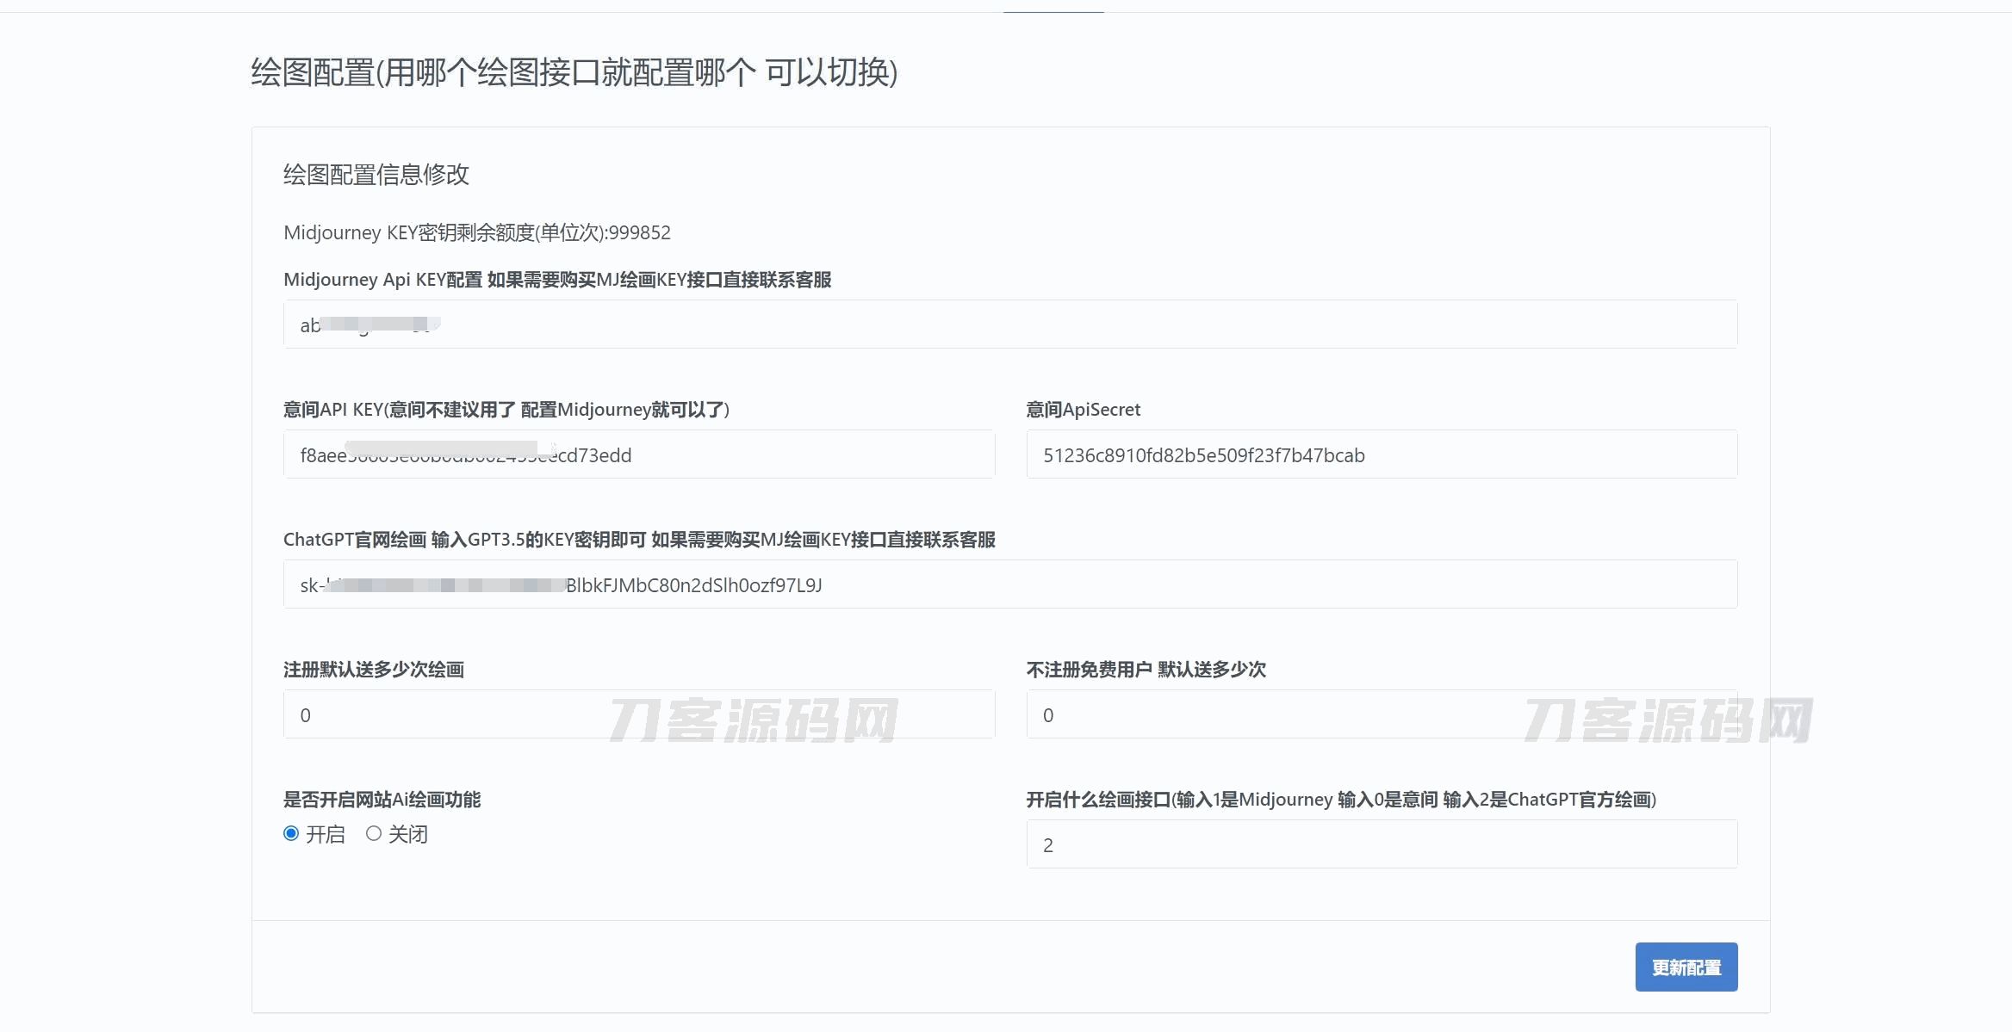The height and width of the screenshot is (1032, 2012).
Task: Click the 关闭 text label beside radio
Action: coord(407,834)
